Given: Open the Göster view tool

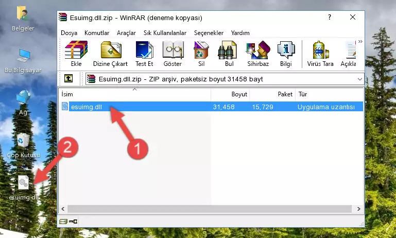Looking at the screenshot, I should click(x=173, y=54).
